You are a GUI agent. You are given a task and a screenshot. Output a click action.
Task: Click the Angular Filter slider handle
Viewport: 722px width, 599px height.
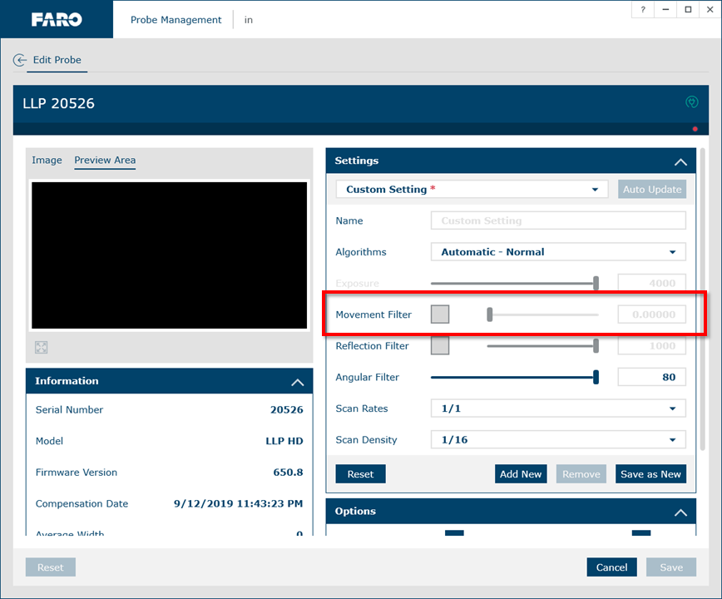coord(596,377)
